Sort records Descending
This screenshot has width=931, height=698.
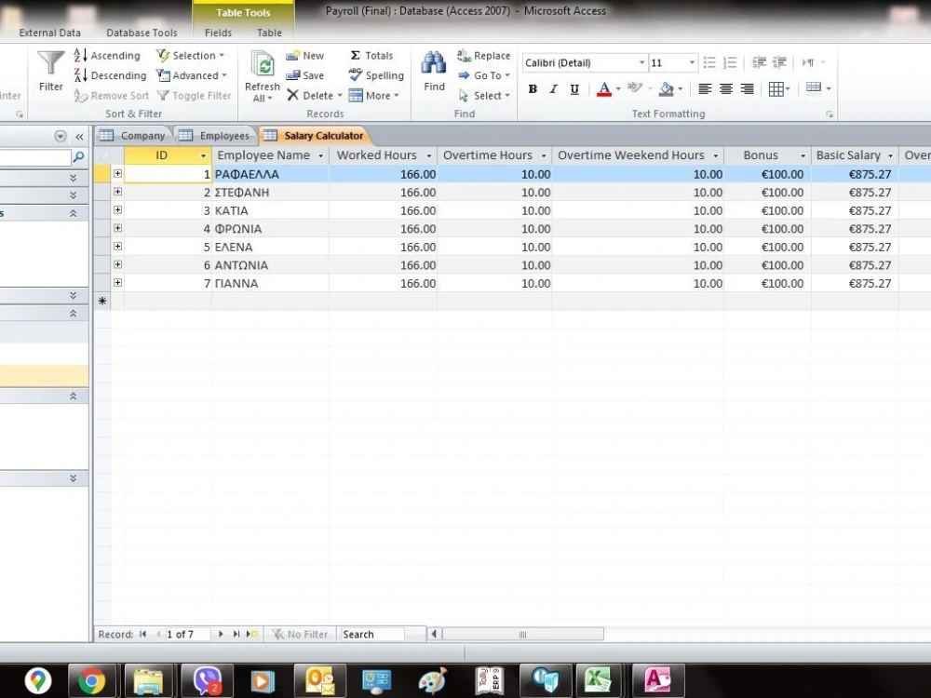click(110, 75)
